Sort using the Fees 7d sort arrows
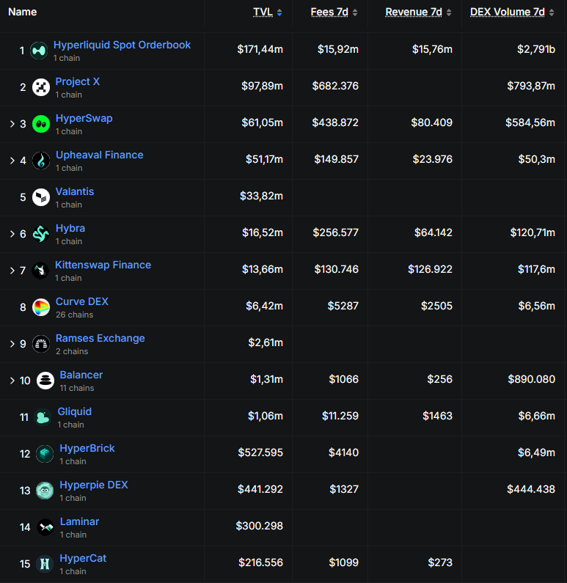Screen dimensions: 567x583 355,12
